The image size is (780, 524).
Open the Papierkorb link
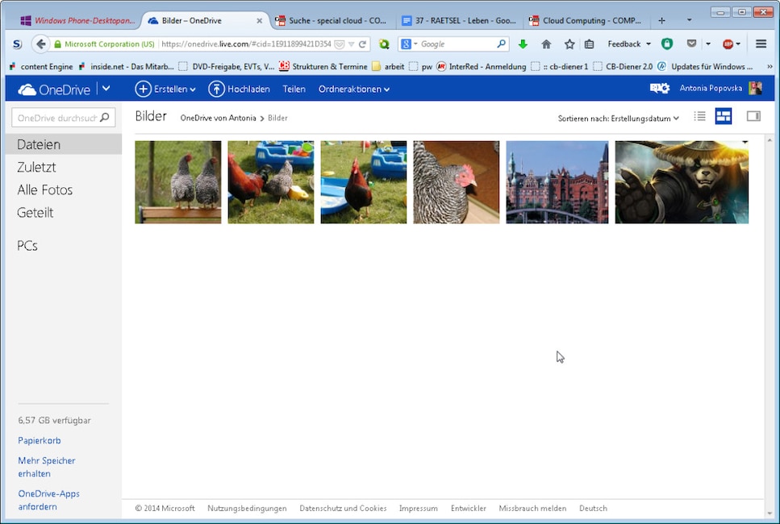(x=39, y=440)
